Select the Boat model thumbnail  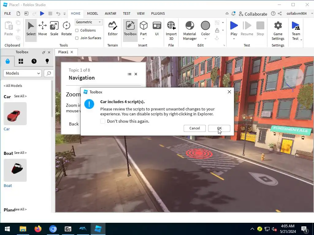(x=15, y=170)
